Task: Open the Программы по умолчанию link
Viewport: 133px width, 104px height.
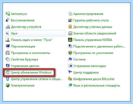Action: click(x=93, y=53)
